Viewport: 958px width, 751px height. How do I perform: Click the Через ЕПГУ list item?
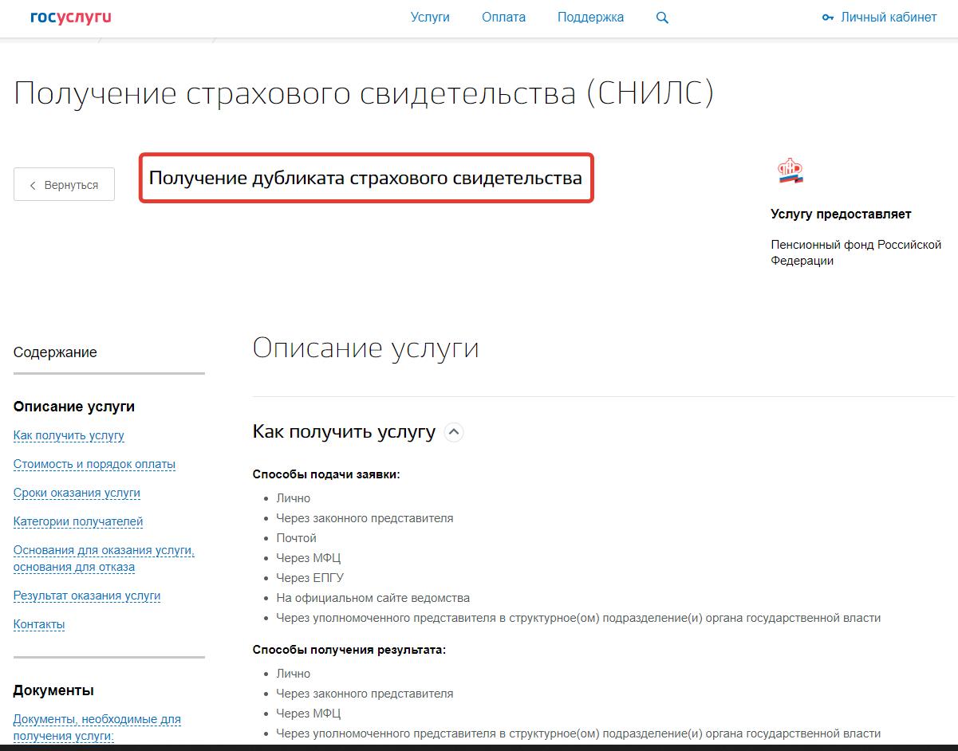[310, 578]
